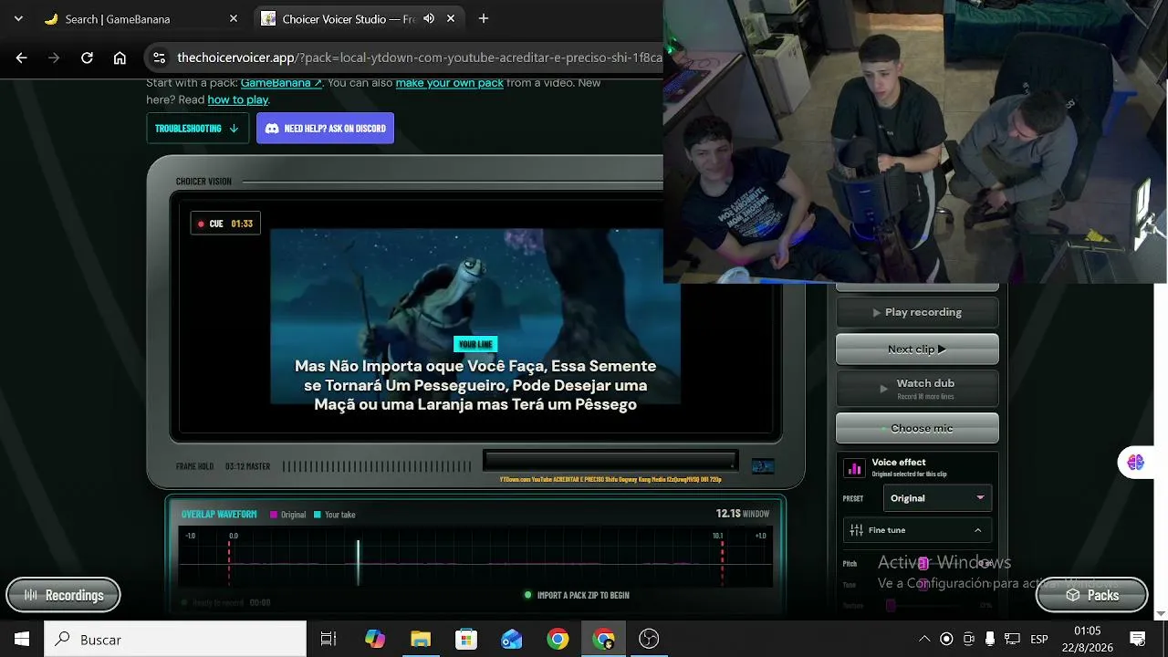
Task: Adjust the Pitch slider handle
Action: 923,563
